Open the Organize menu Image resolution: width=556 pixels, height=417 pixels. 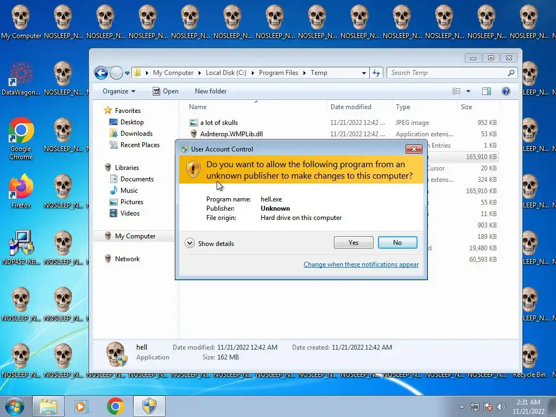click(119, 91)
